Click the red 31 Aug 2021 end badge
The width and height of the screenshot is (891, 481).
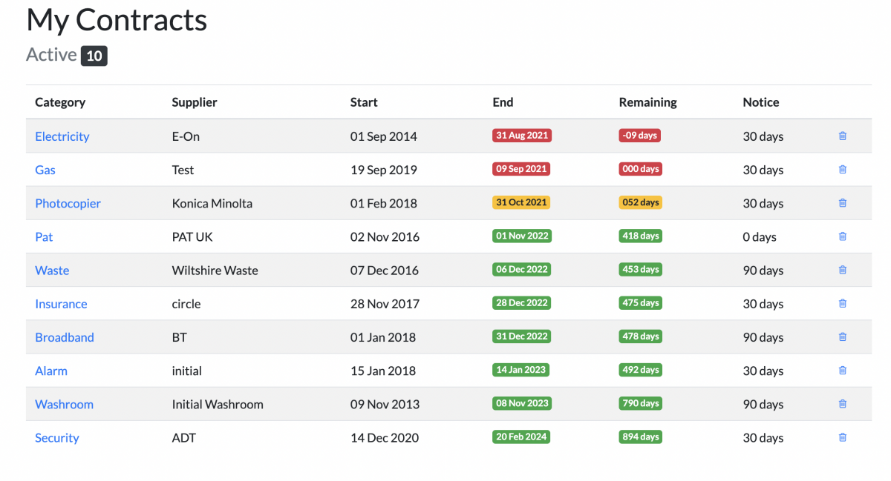[522, 136]
